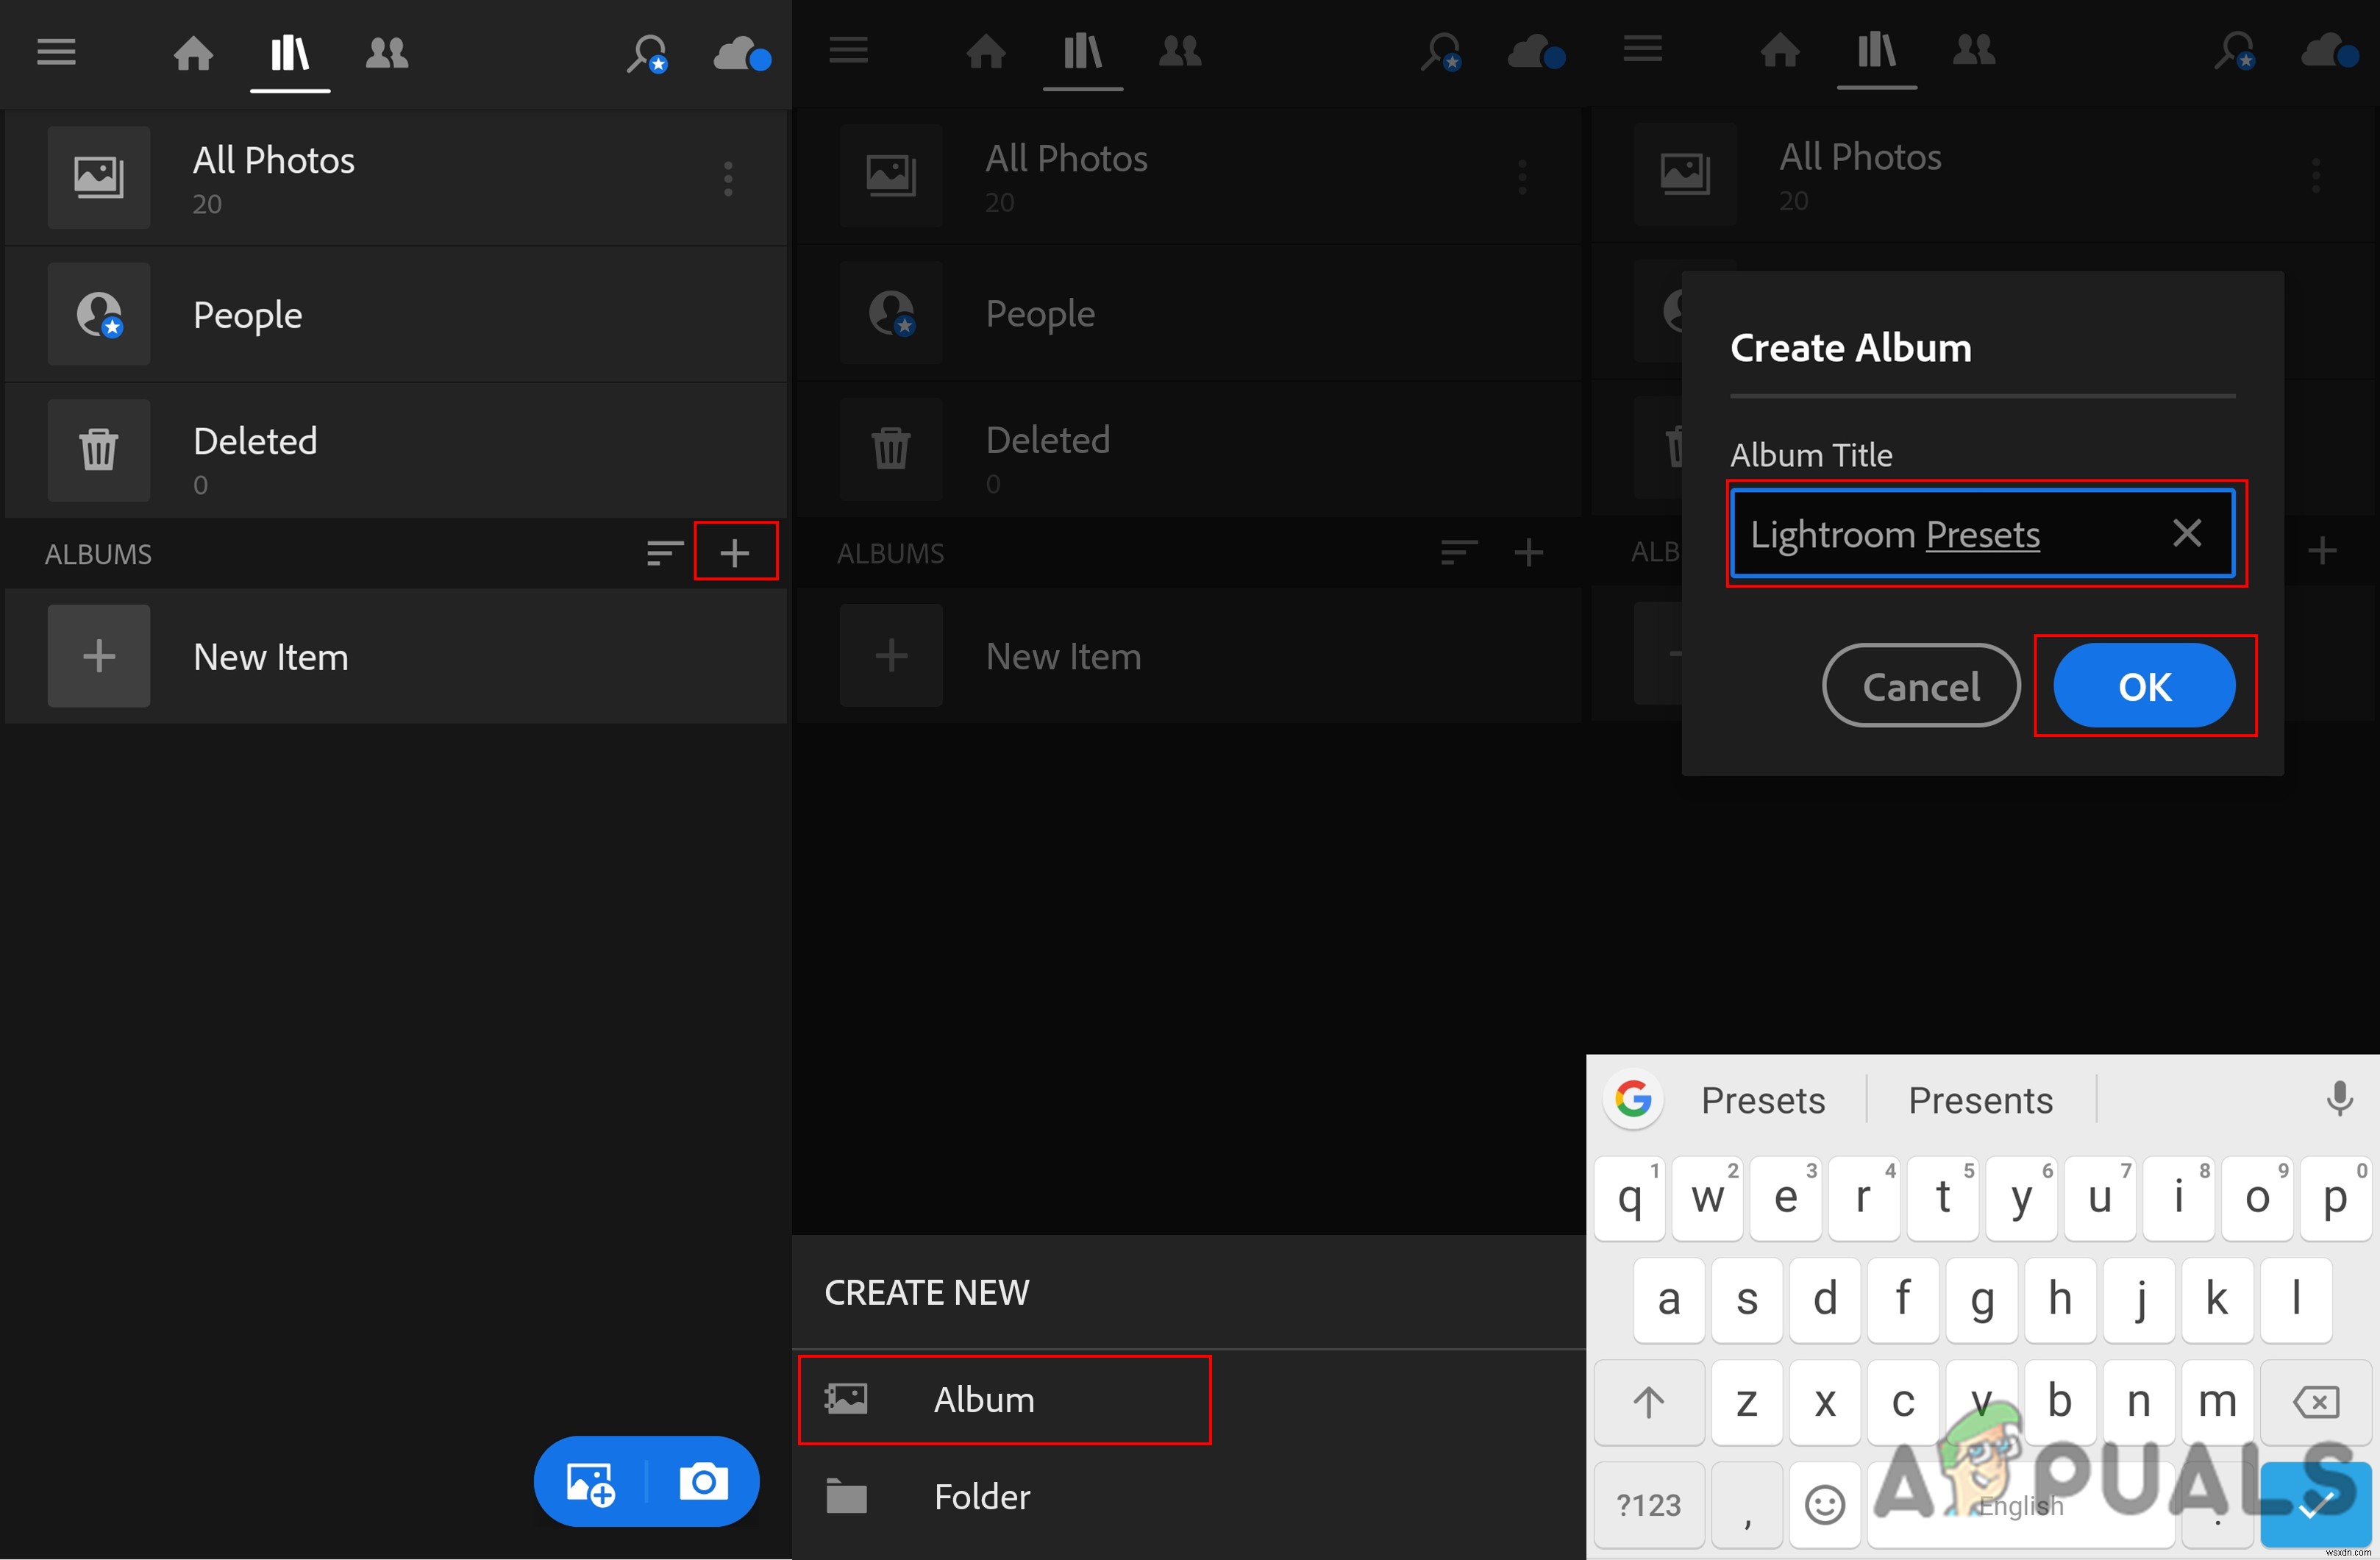The width and height of the screenshot is (2380, 1560).
Task: Click X to clear album title text
Action: tap(2184, 535)
